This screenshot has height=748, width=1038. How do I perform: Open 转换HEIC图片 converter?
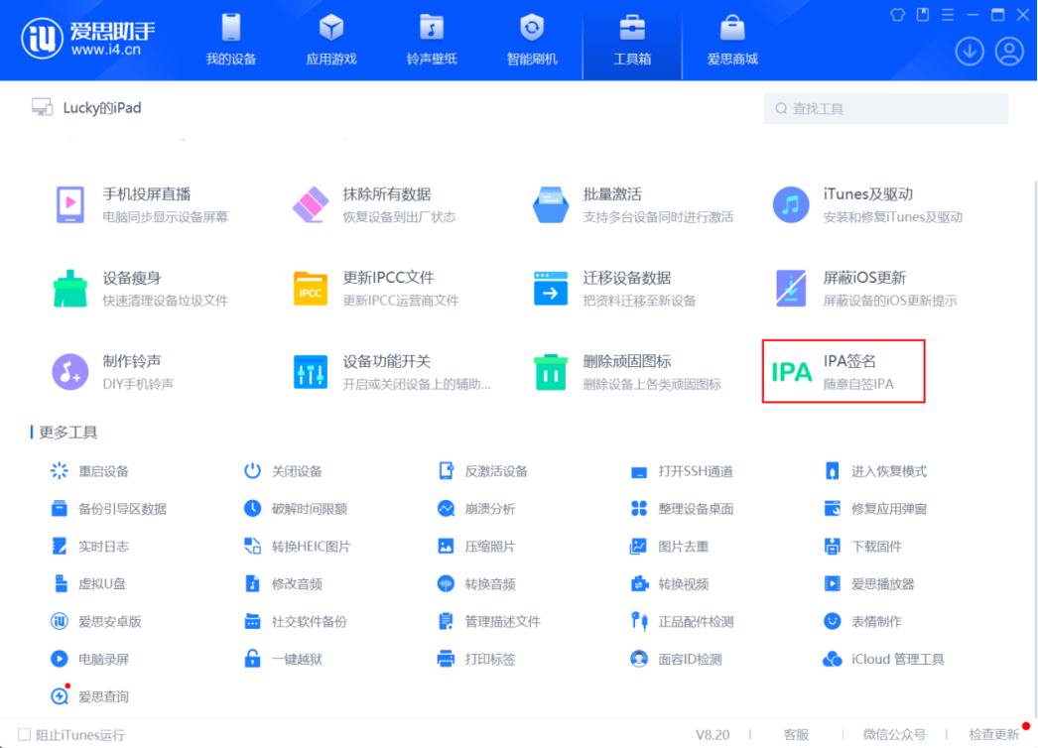point(297,547)
